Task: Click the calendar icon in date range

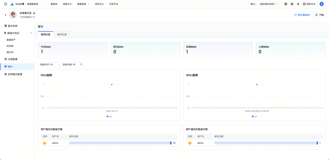Action: tap(81, 64)
